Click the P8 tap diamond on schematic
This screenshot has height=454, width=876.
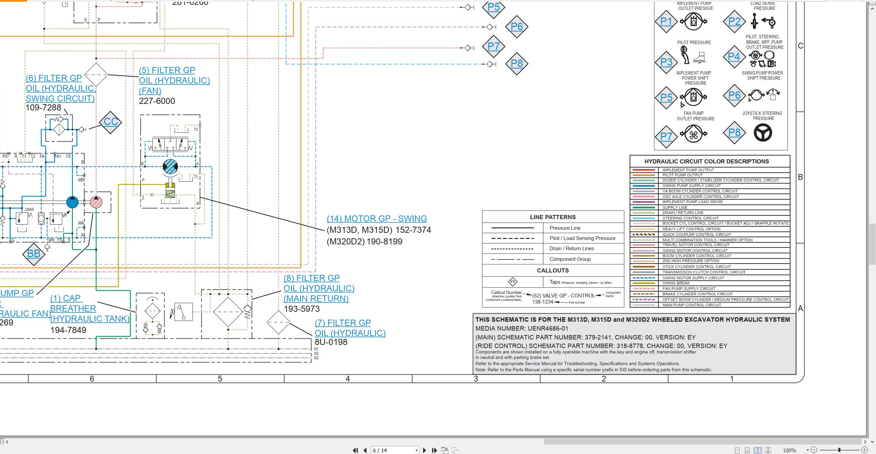point(517,64)
